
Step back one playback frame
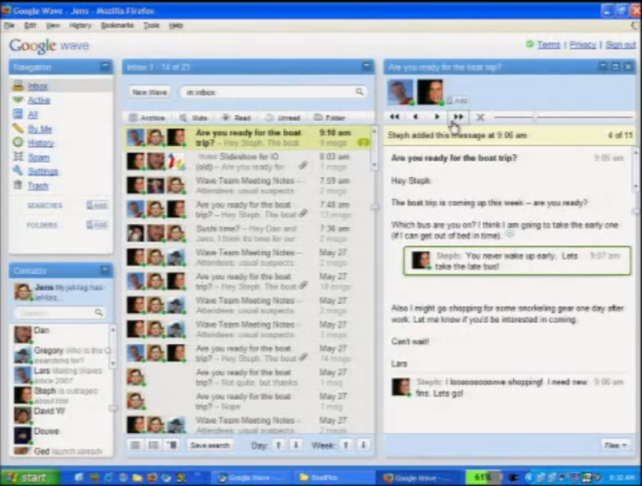(416, 117)
